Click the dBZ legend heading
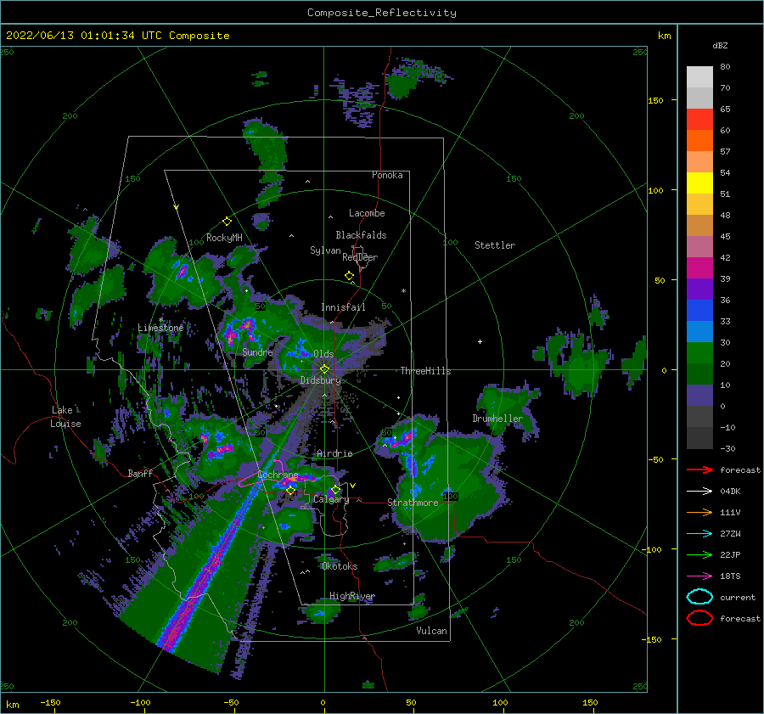764x714 pixels. (x=720, y=45)
